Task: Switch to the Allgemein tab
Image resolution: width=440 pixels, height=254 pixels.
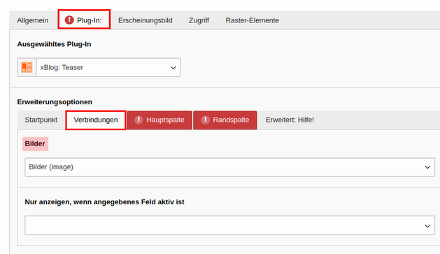Action: click(33, 20)
